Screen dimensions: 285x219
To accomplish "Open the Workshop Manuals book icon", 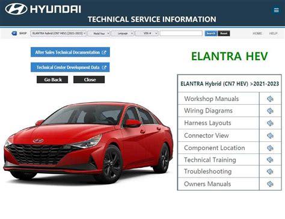I will click(270, 99).
